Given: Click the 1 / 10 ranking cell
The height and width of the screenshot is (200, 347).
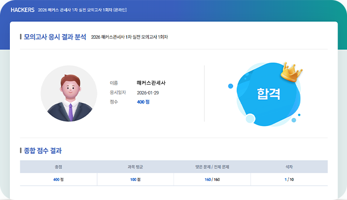Looking at the screenshot, I should pos(289,179).
